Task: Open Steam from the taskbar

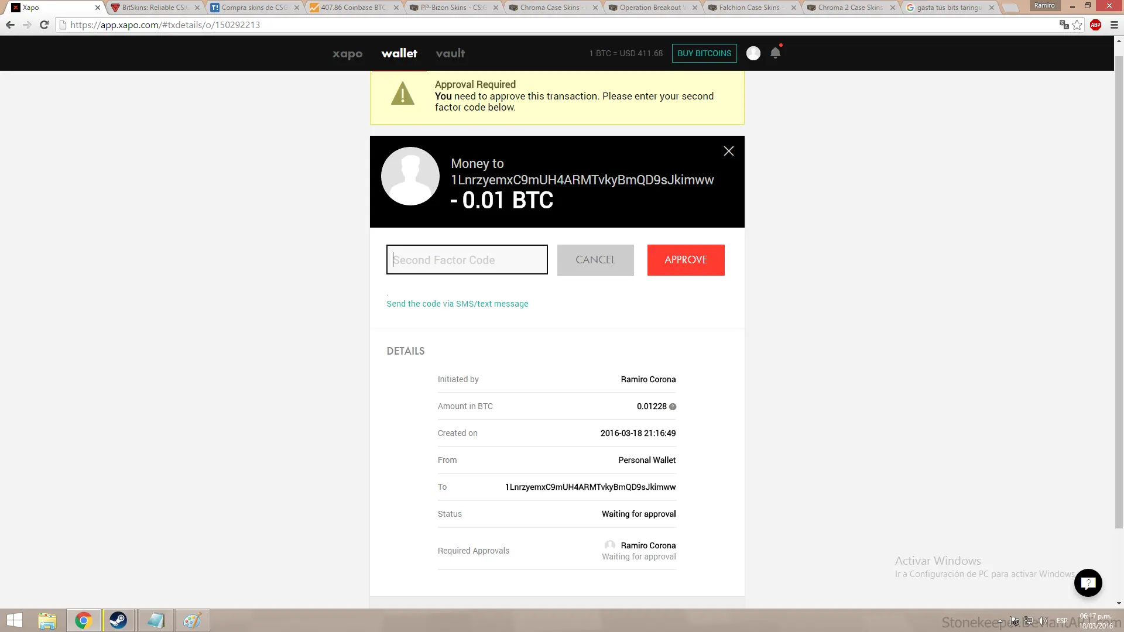Action: coord(119,620)
